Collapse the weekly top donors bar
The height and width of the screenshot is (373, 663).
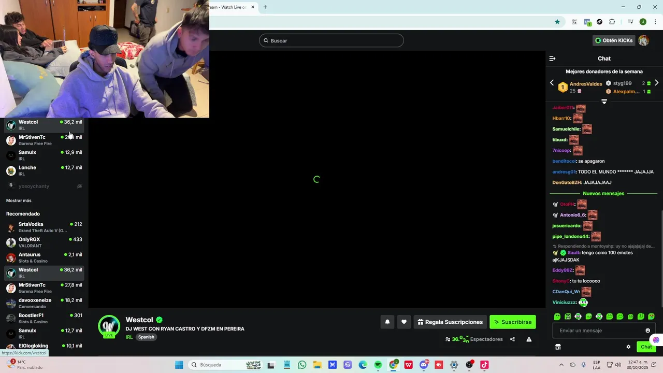coord(604,102)
